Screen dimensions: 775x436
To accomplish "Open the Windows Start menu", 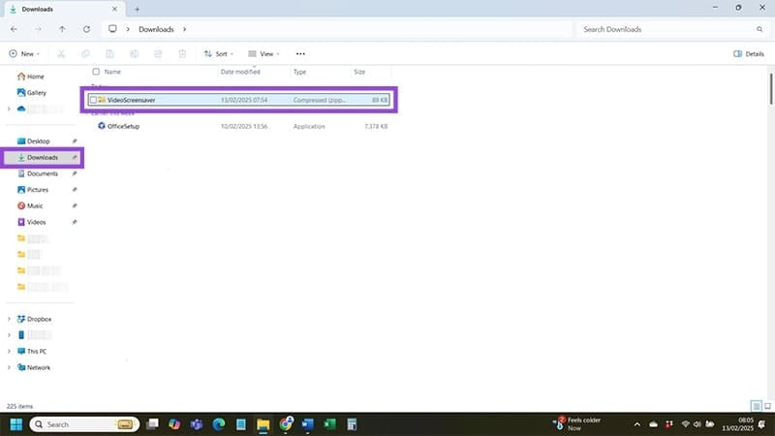I will click(x=16, y=424).
